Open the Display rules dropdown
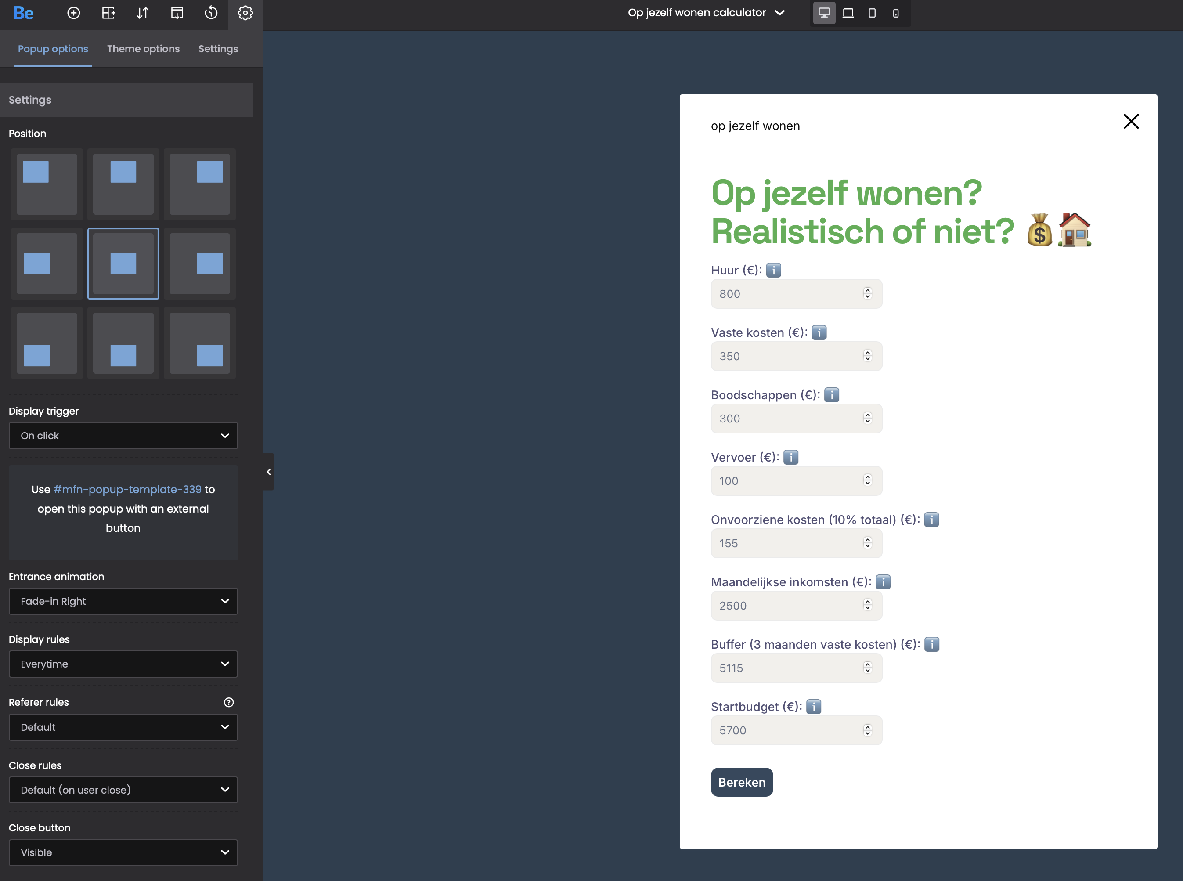 [x=123, y=664]
